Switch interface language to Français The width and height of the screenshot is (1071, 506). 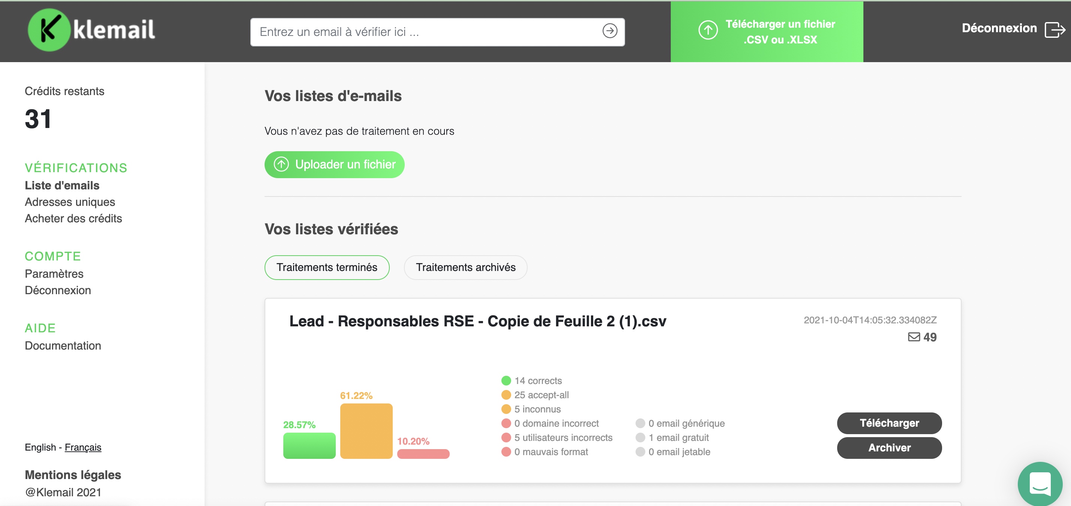[x=83, y=448]
